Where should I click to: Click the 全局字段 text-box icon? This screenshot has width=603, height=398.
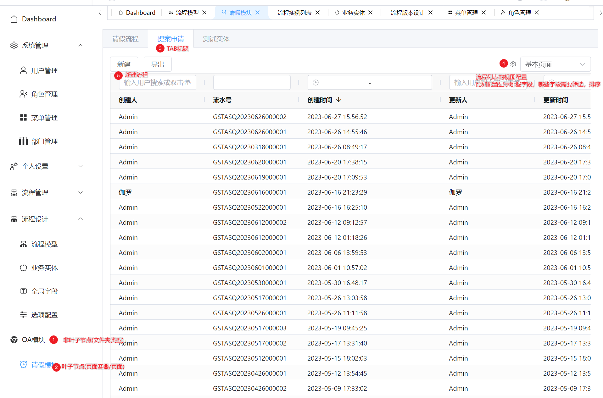(23, 291)
